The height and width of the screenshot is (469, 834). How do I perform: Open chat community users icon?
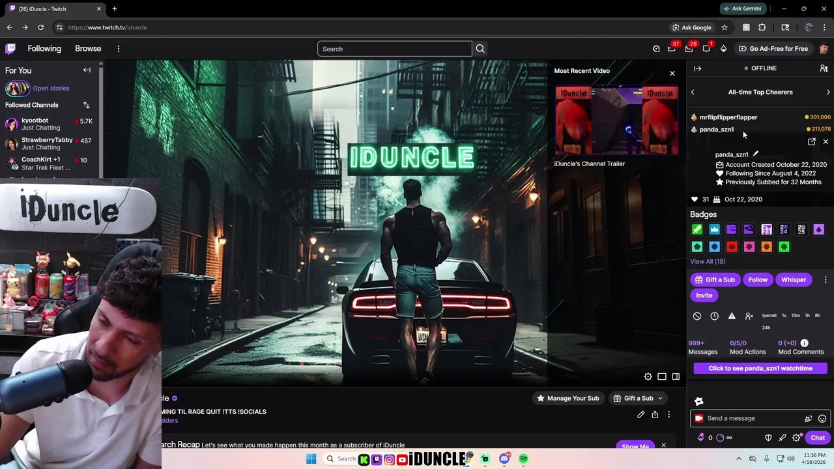pyautogui.click(x=824, y=68)
